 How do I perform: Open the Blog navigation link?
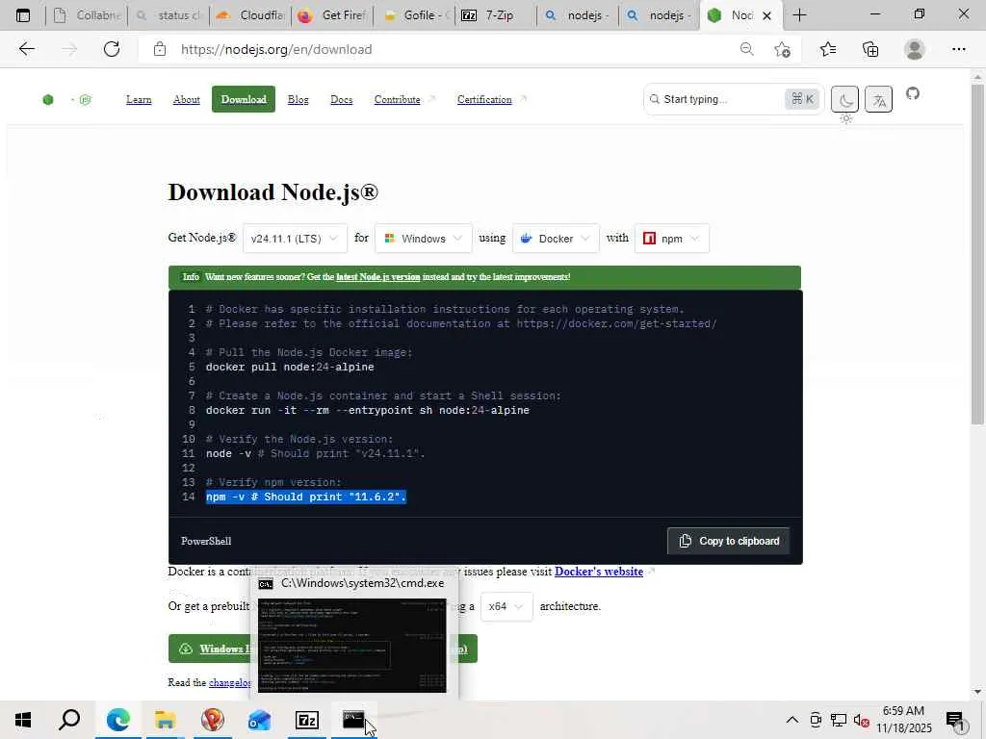coord(298,99)
